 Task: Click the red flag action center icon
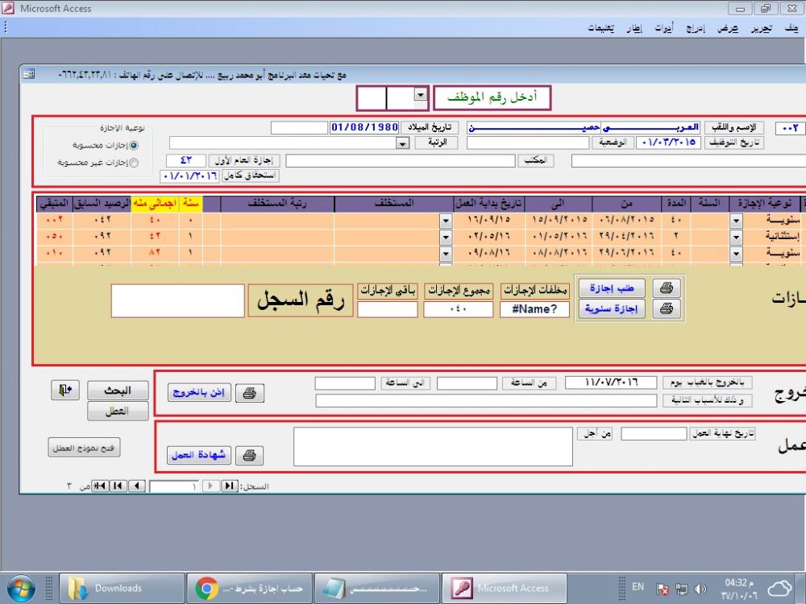pyautogui.click(x=663, y=589)
